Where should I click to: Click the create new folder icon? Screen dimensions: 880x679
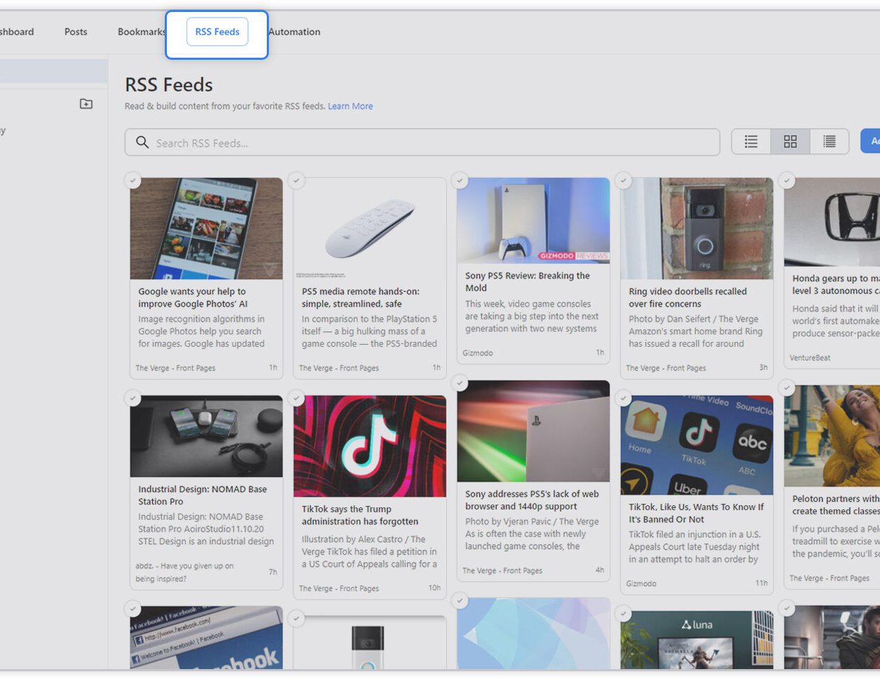(85, 103)
